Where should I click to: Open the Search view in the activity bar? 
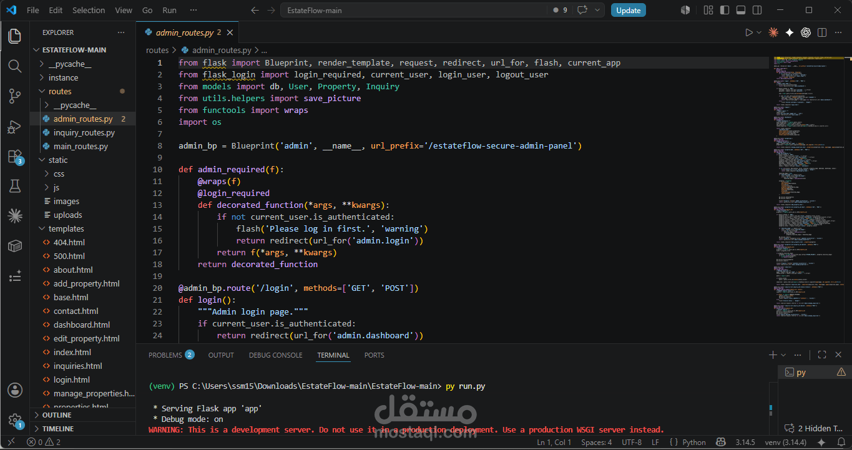pos(14,66)
